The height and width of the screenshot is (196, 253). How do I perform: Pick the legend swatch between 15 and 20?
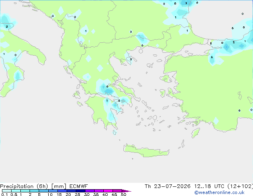(x=62, y=191)
